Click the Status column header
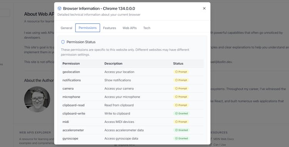Screen dimensions: 289x147 [x=178, y=63]
